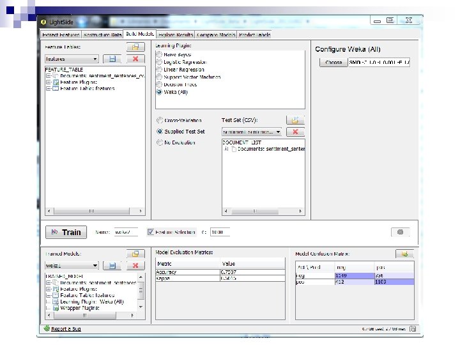Expand Documents node in DOCUMENT_LIST tree
The height and width of the screenshot is (345, 460).
(x=226, y=149)
